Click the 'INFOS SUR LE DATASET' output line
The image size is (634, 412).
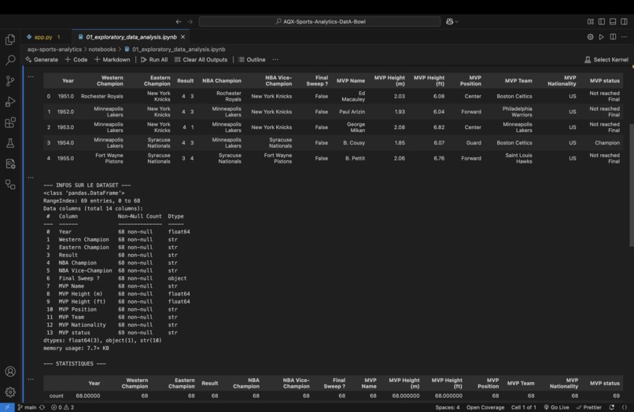pos(87,186)
